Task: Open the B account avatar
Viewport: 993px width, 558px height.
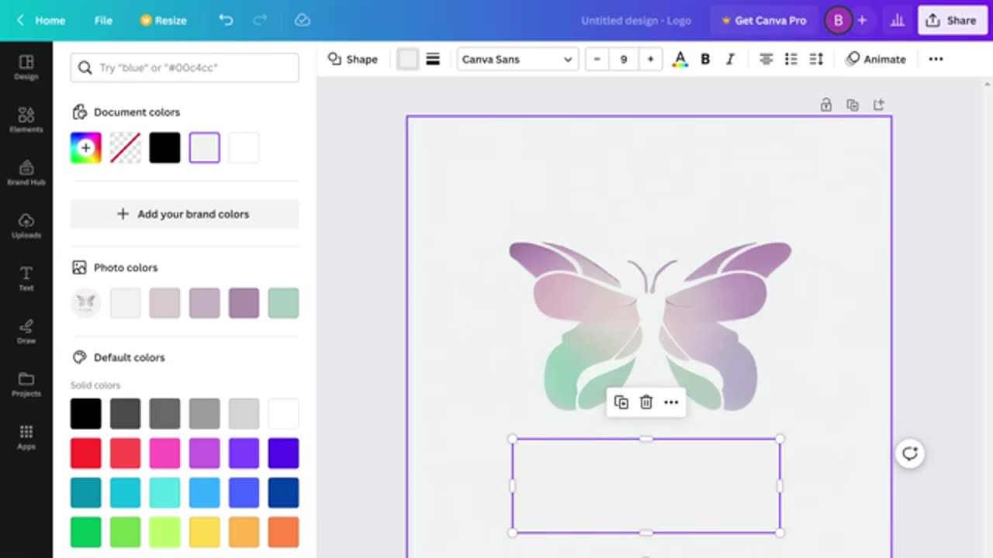Action: click(x=838, y=20)
